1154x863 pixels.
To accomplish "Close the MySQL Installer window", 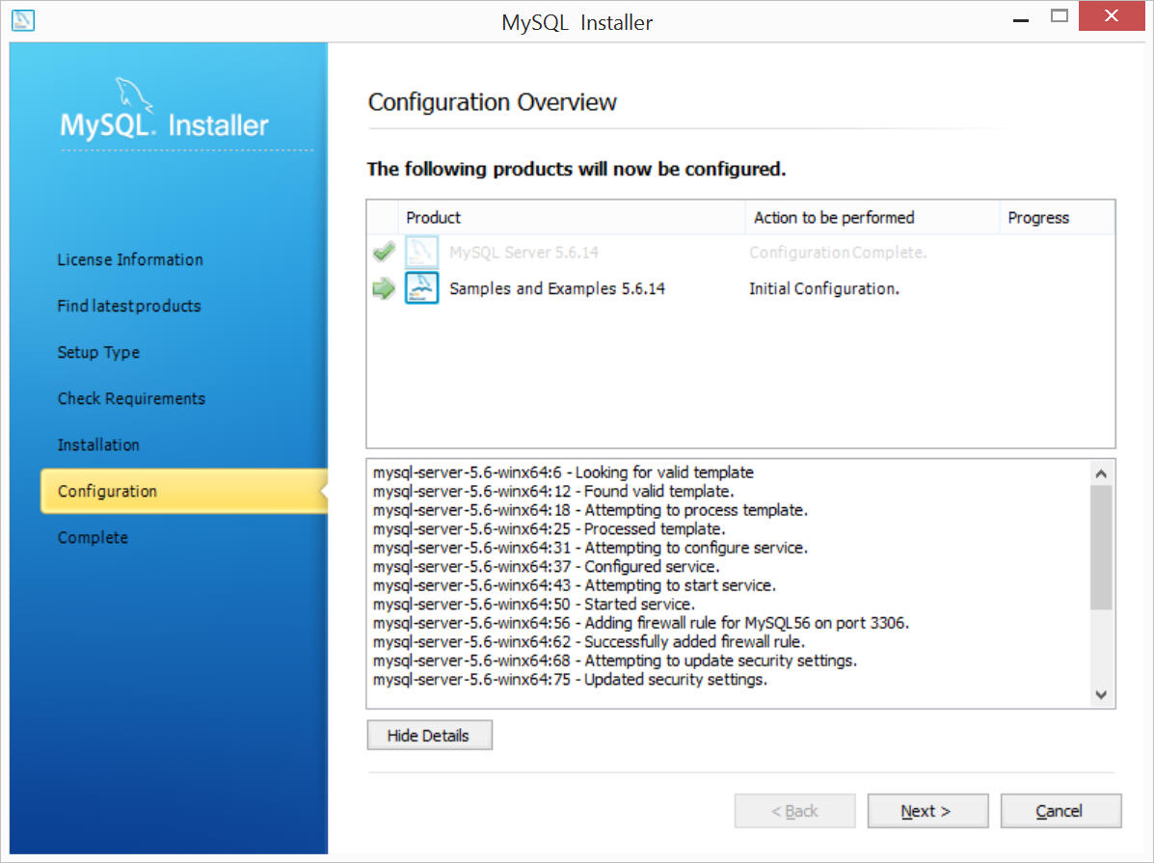I will [x=1112, y=15].
